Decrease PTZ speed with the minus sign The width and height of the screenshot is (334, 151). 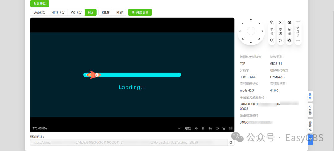298,41
